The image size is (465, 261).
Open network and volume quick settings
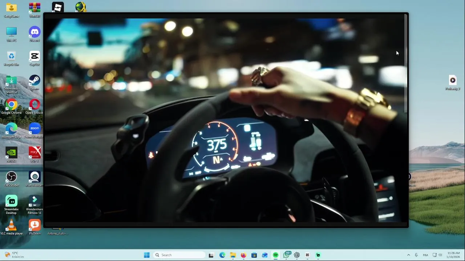[437, 255]
